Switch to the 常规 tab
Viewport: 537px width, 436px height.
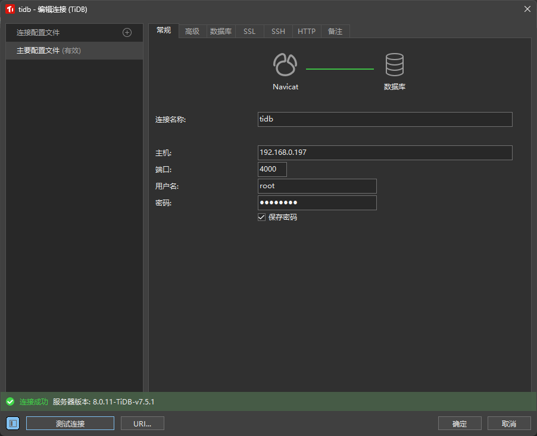tap(164, 30)
